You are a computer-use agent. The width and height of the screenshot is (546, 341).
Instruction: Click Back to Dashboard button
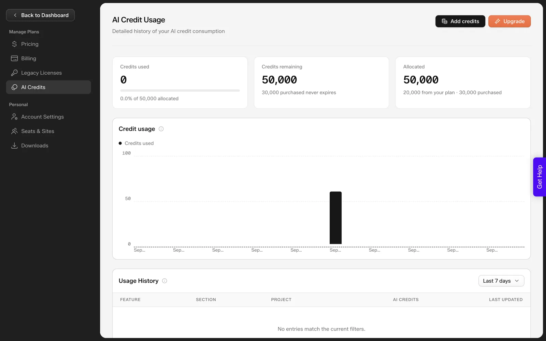coord(40,15)
